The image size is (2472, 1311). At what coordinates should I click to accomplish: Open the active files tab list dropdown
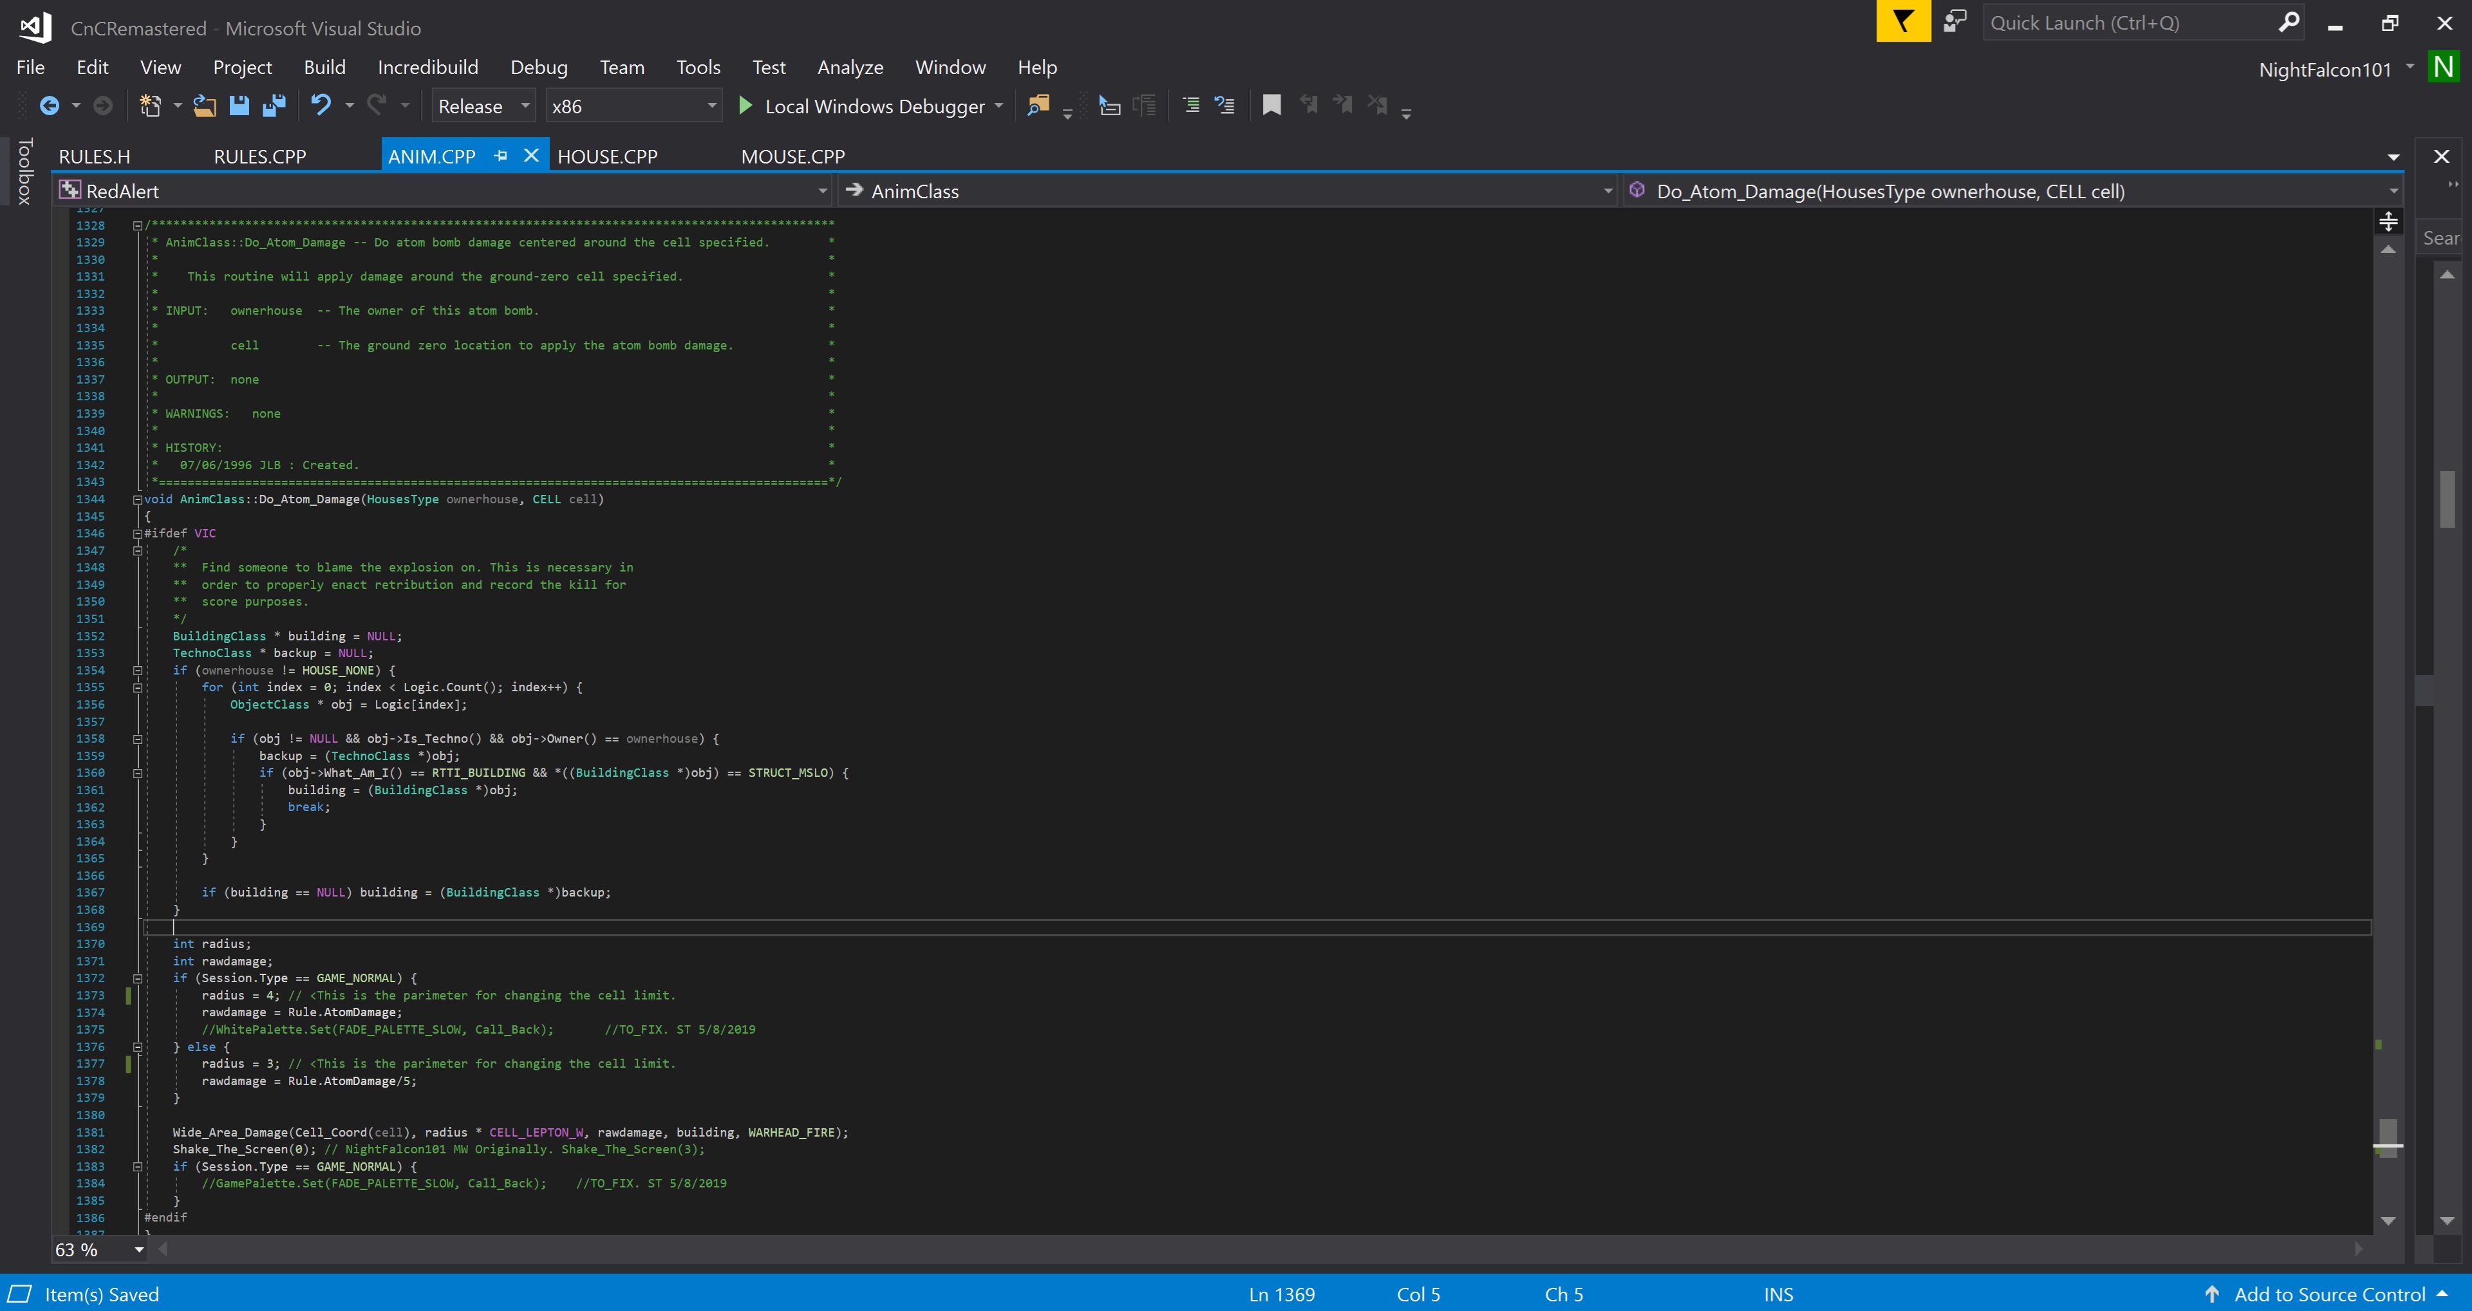pos(2393,158)
